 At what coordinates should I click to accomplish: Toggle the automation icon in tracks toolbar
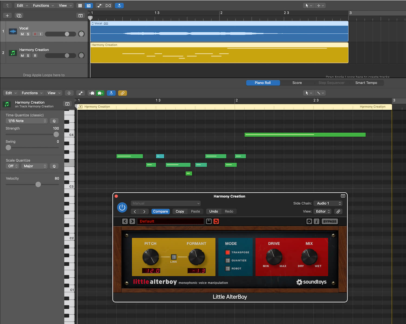(100, 5)
